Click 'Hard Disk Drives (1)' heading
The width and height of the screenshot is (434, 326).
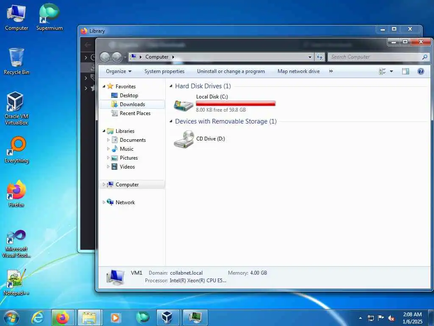point(203,86)
